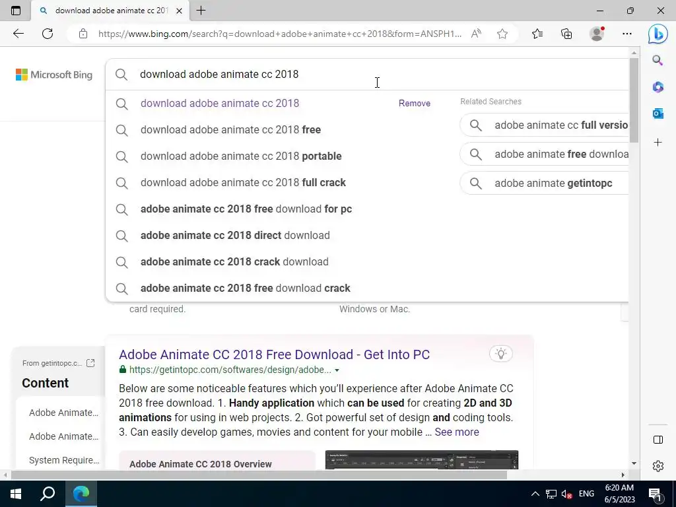Select suggestion 'download adobe animate cc 2018'

pos(219,104)
